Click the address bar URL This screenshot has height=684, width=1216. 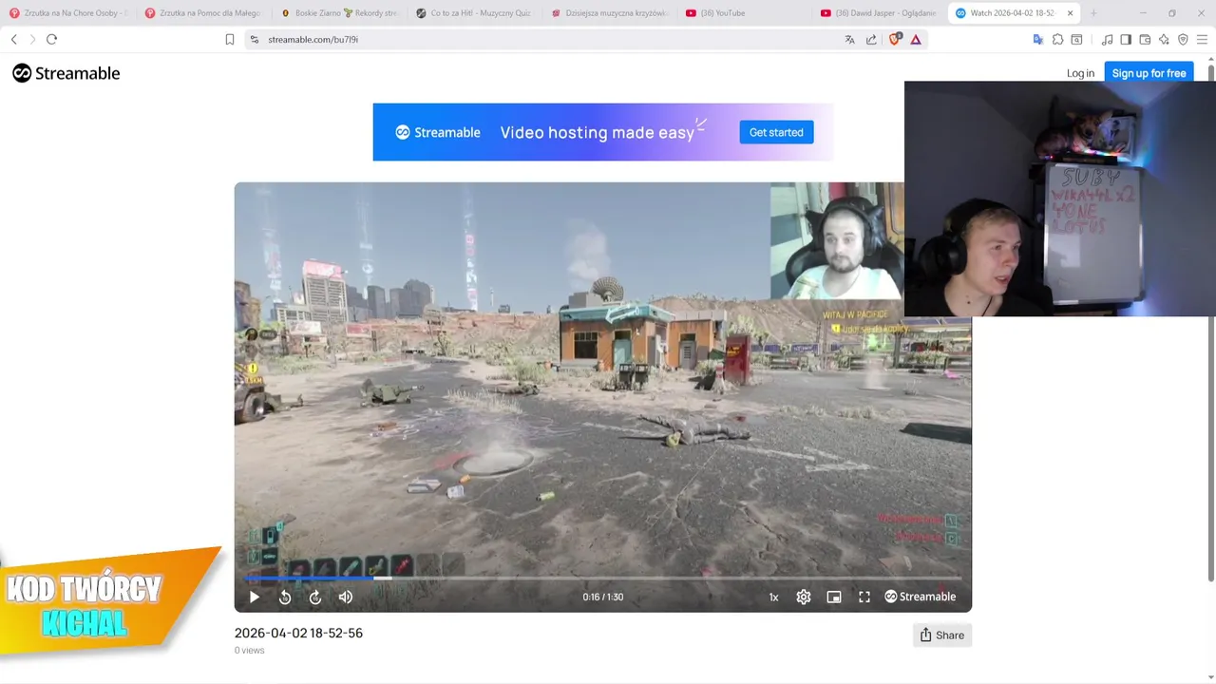pos(313,40)
